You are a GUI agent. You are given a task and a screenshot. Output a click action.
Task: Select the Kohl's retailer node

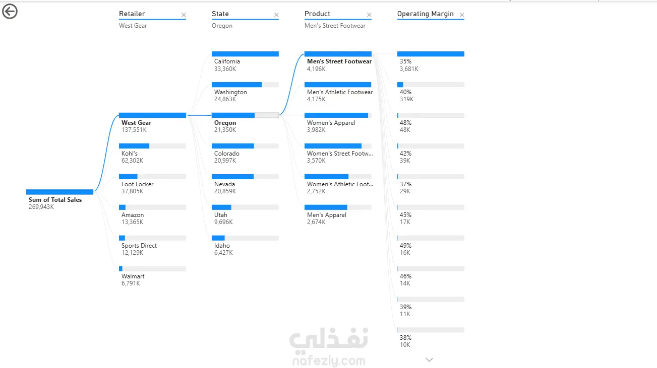[152, 146]
